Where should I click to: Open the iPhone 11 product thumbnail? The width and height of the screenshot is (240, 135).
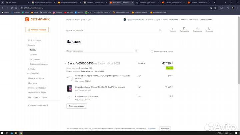pyautogui.click(x=70, y=88)
